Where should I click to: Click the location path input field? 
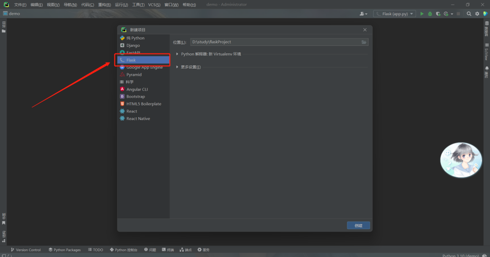pos(275,42)
